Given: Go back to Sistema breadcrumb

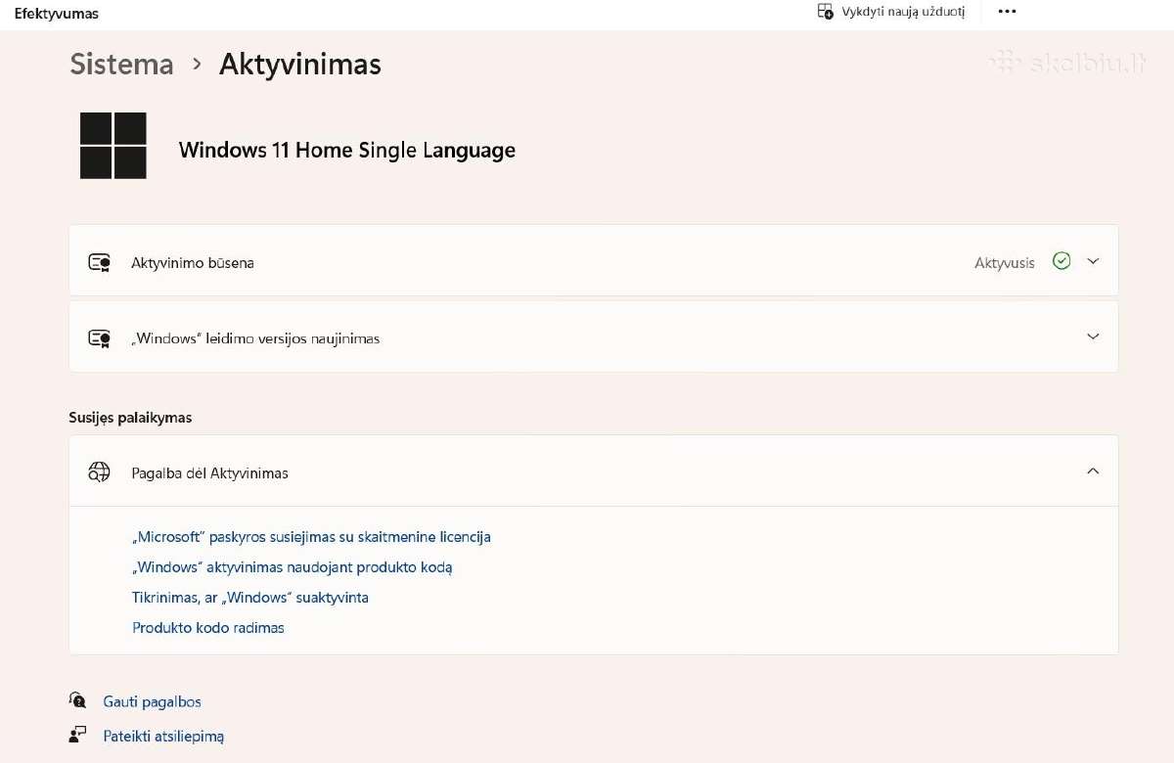Looking at the screenshot, I should pos(121,65).
